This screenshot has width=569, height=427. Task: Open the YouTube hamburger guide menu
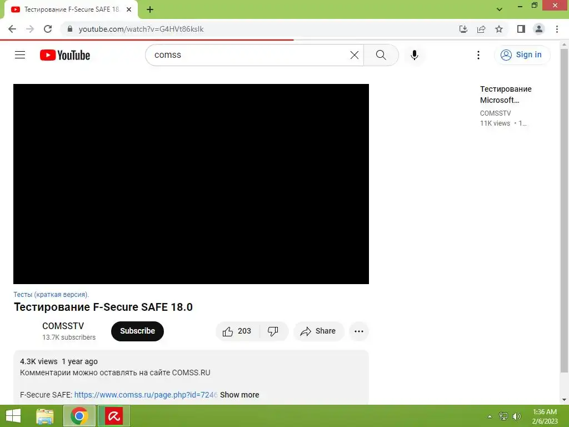pyautogui.click(x=20, y=55)
